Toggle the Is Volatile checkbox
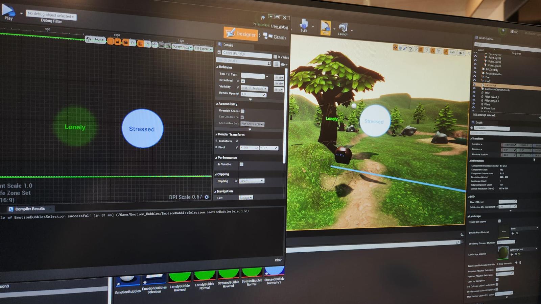This screenshot has width=541, height=304. pyautogui.click(x=241, y=164)
